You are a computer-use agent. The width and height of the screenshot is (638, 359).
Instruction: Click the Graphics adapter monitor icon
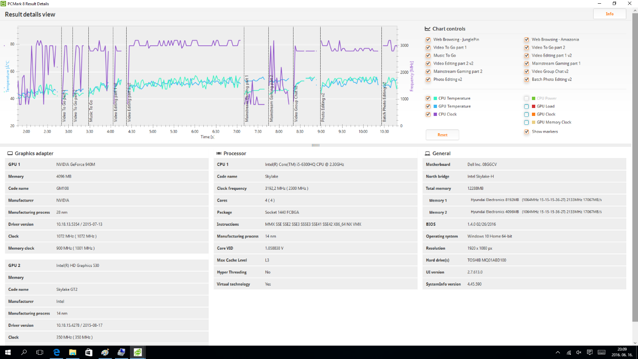coord(10,153)
